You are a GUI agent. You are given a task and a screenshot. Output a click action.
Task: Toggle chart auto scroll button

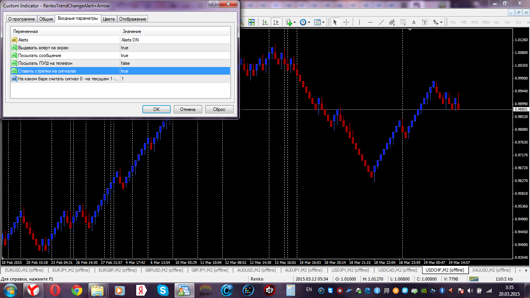pyautogui.click(x=265, y=22)
